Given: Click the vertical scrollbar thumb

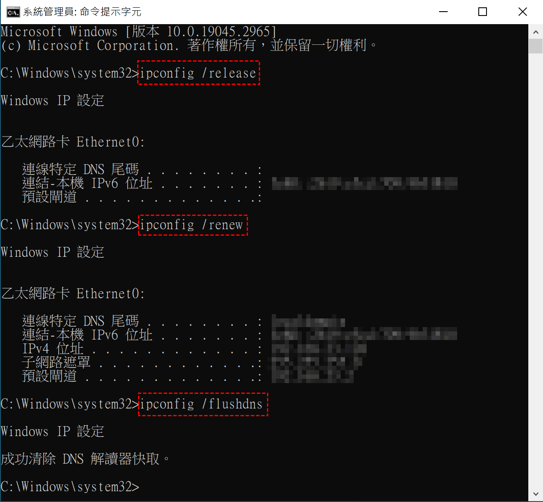Looking at the screenshot, I should pyautogui.click(x=536, y=46).
